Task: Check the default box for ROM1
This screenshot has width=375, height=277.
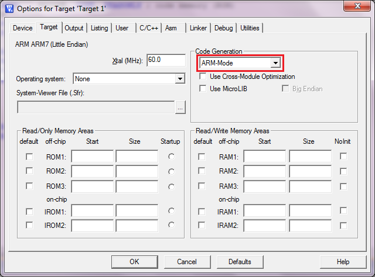Action: (29, 157)
